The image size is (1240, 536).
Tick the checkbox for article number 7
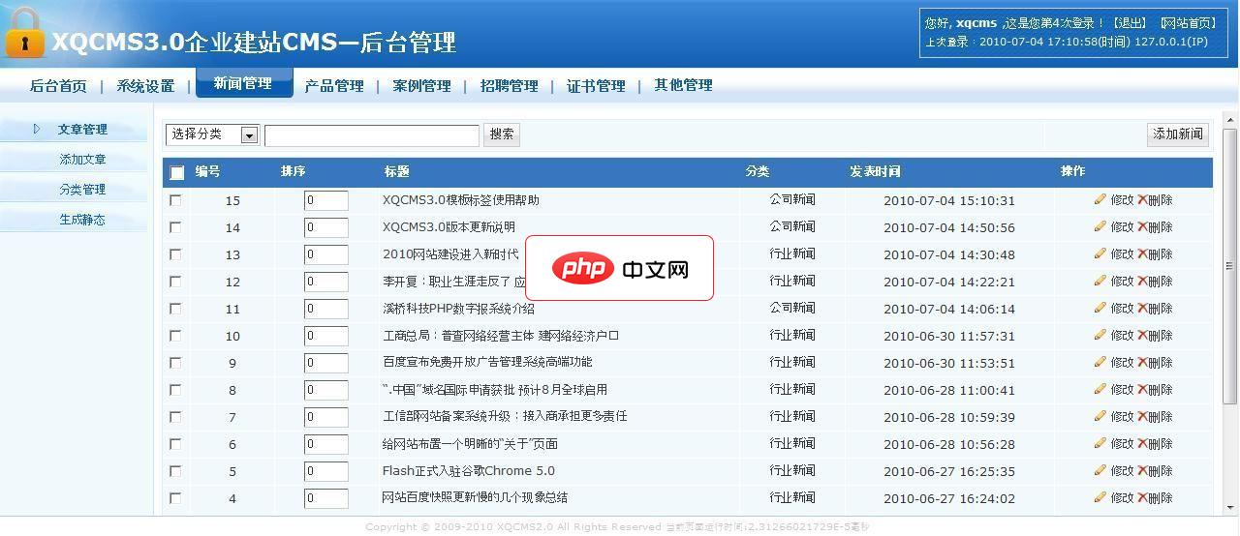click(x=175, y=417)
